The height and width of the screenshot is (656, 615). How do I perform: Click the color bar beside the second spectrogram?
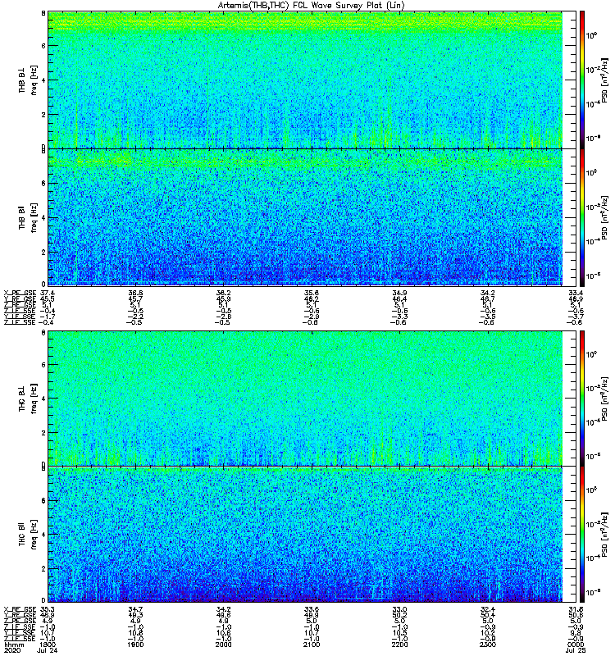(x=582, y=217)
